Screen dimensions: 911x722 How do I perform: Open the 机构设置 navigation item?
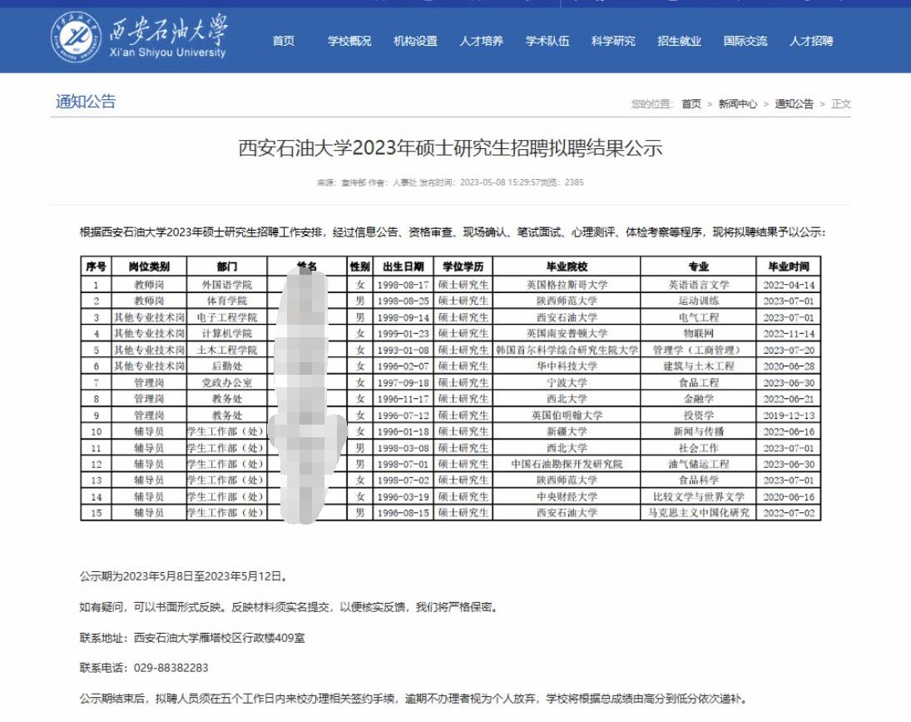coord(415,41)
